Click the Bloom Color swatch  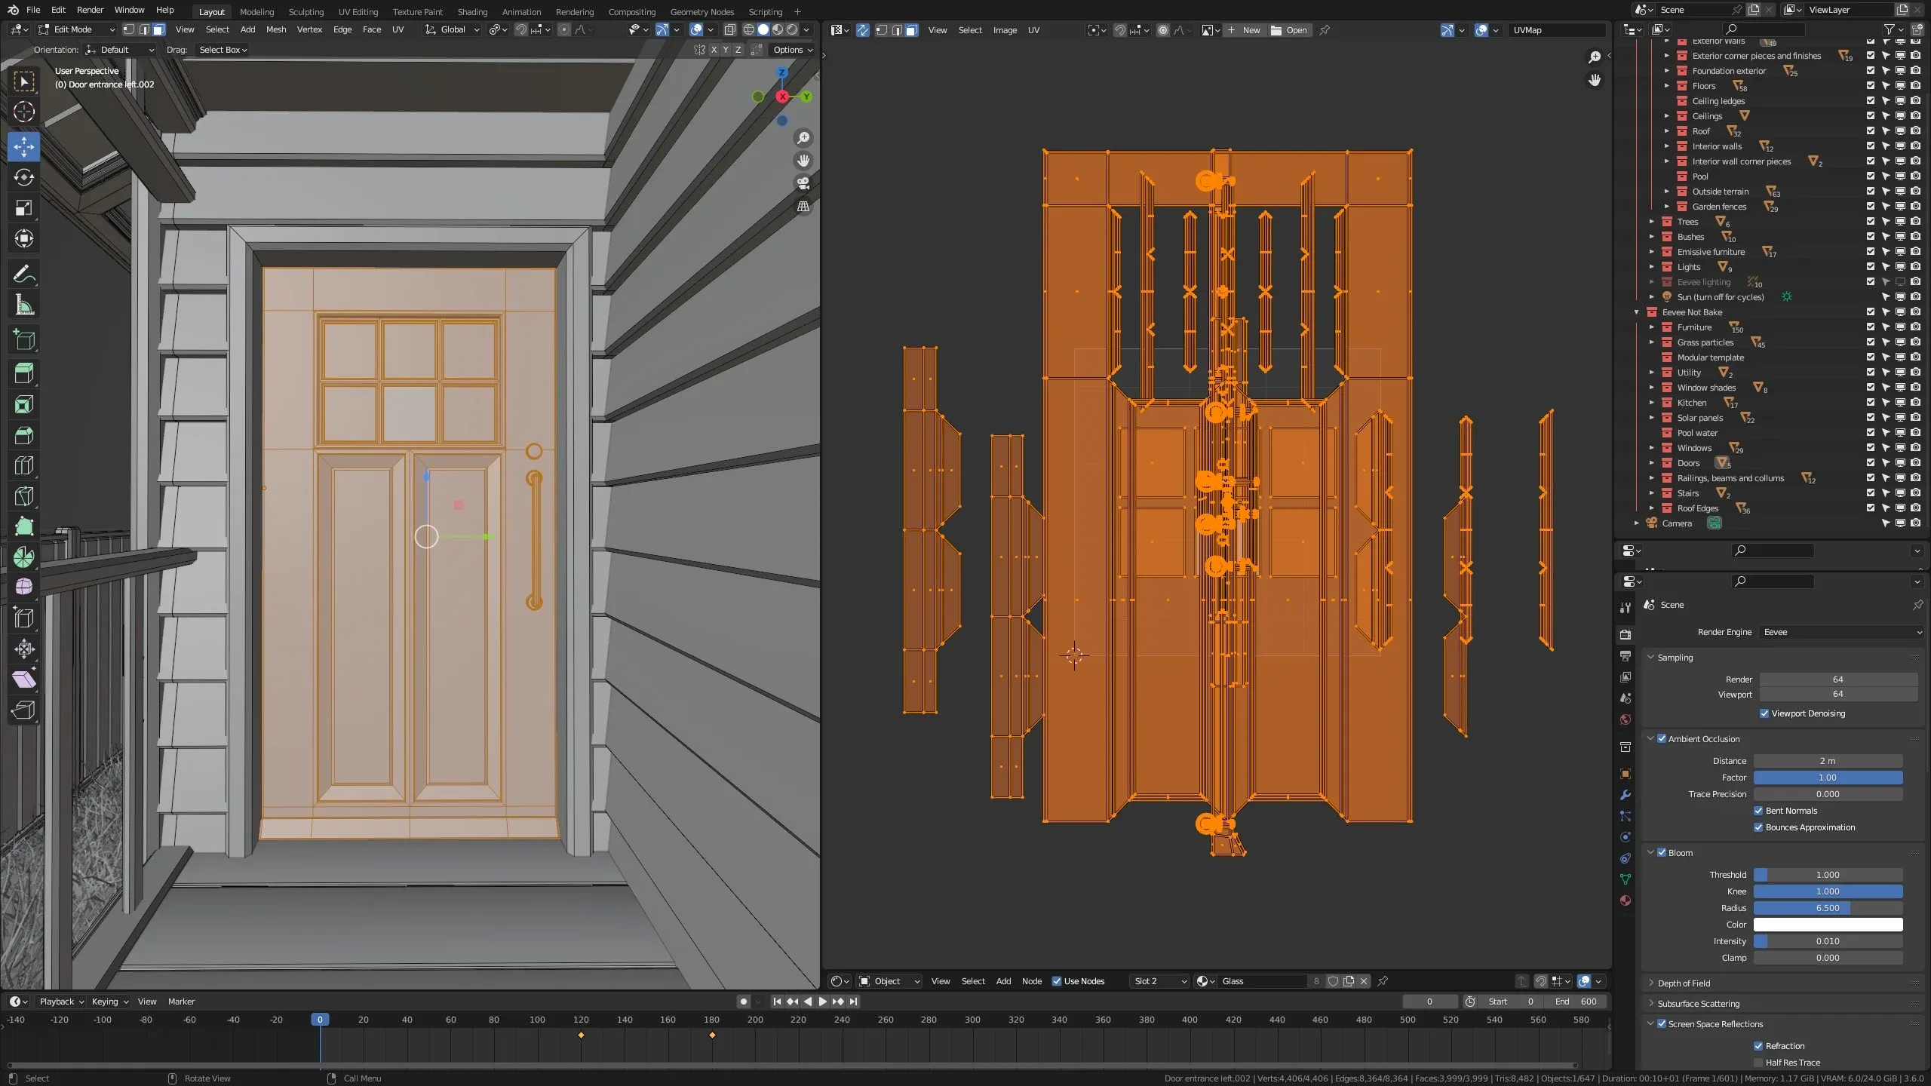coord(1828,924)
